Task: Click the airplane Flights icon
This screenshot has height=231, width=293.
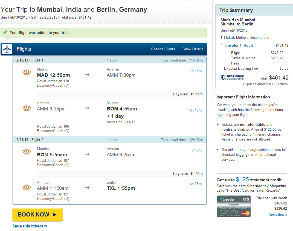Action: tap(7, 49)
